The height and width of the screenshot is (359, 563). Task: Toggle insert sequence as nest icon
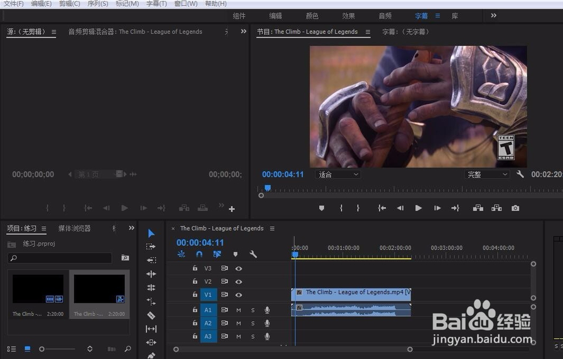[181, 254]
